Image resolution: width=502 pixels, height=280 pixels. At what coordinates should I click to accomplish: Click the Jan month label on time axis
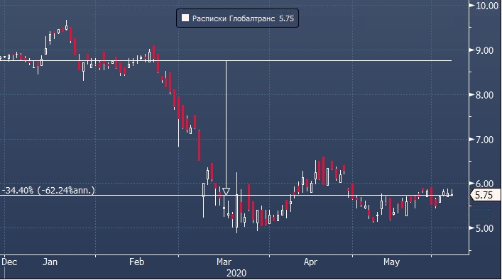[x=50, y=262]
